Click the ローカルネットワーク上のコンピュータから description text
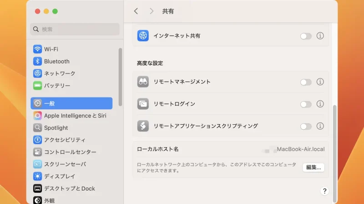This screenshot has height=204, width=364. [217, 167]
